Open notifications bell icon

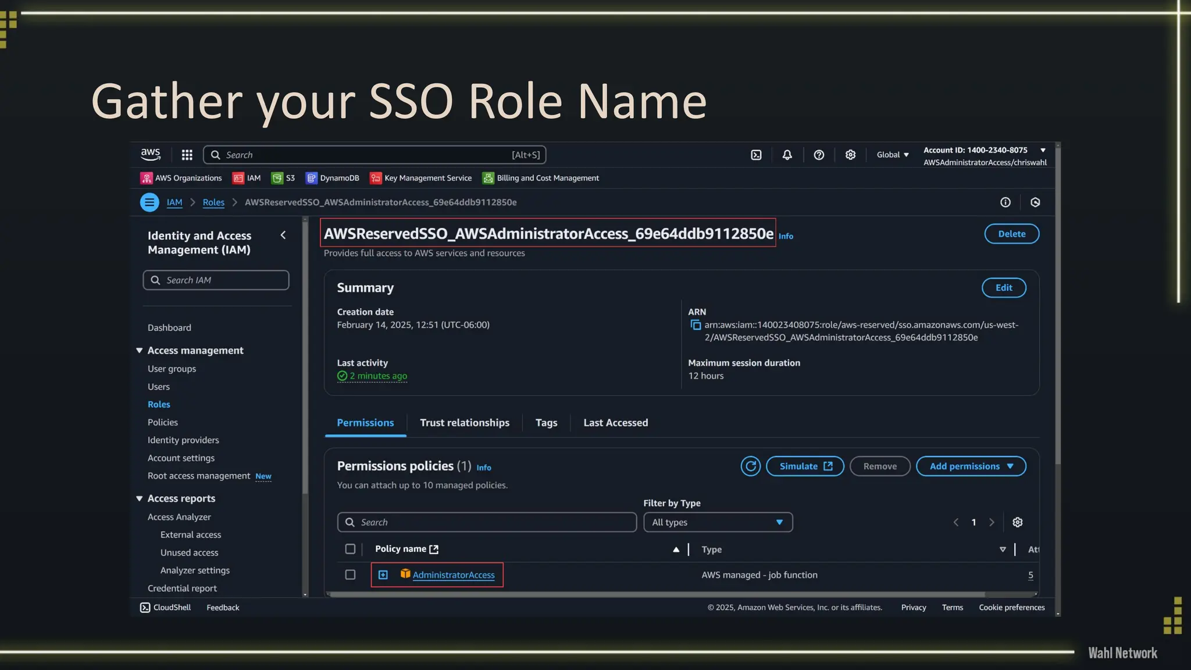coord(787,155)
